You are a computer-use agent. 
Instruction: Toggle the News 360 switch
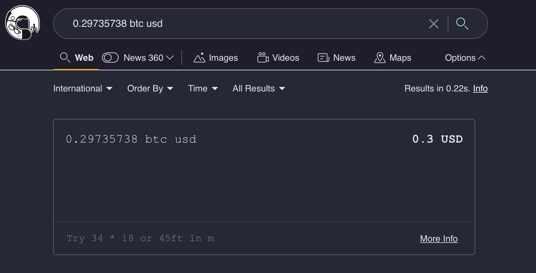[110, 58]
